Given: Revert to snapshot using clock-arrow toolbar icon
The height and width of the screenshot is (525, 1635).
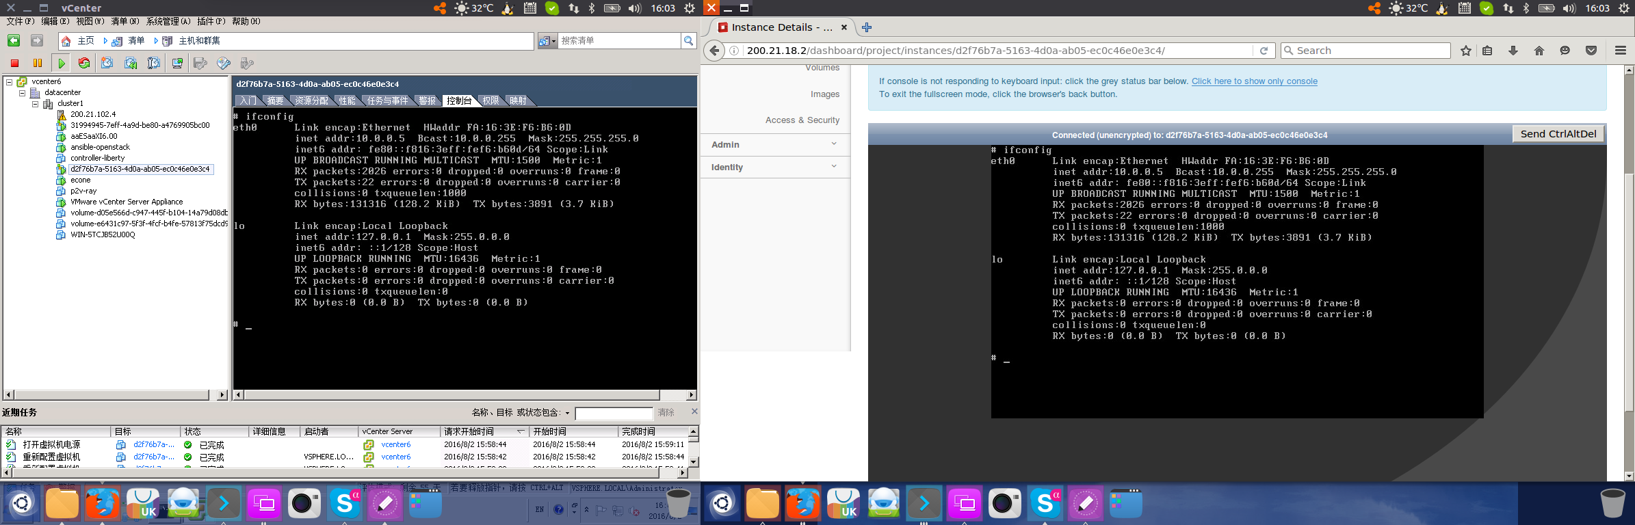Looking at the screenshot, I should pyautogui.click(x=131, y=63).
